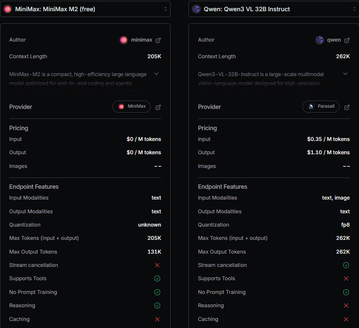Click the Qwen logo in model selector

click(x=196, y=9)
